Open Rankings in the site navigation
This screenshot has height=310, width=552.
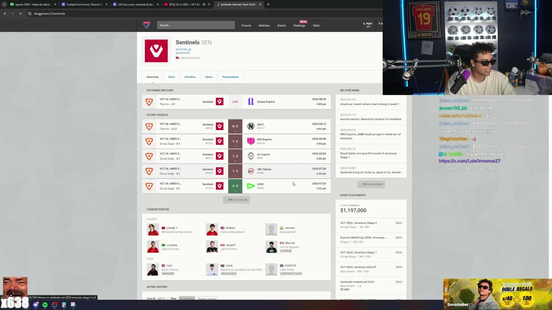pos(299,25)
